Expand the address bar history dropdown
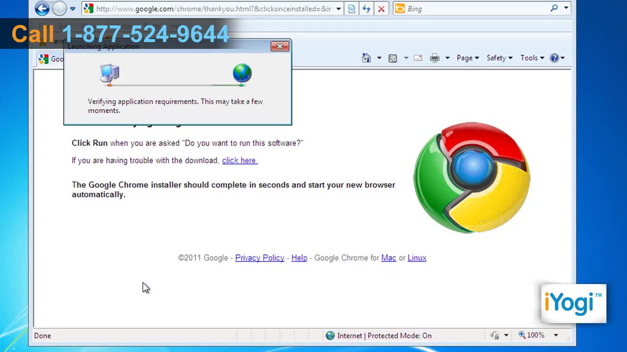Viewport: 627px width, 352px height. click(338, 9)
